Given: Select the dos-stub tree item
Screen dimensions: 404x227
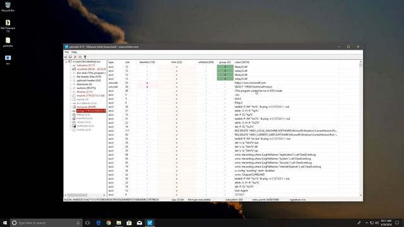Looking at the screenshot, I should pos(91,73).
